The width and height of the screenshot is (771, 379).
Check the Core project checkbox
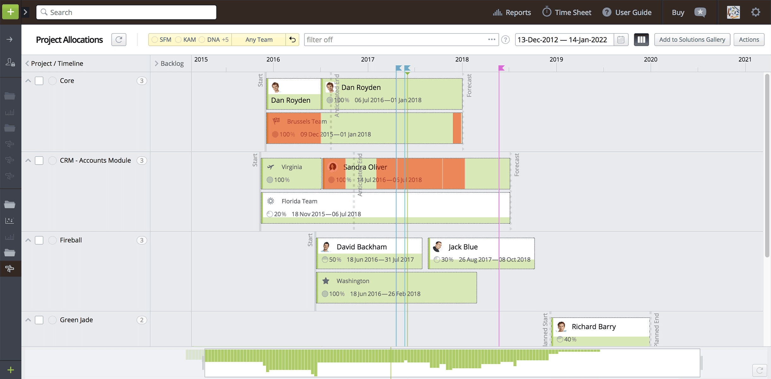[x=39, y=81]
